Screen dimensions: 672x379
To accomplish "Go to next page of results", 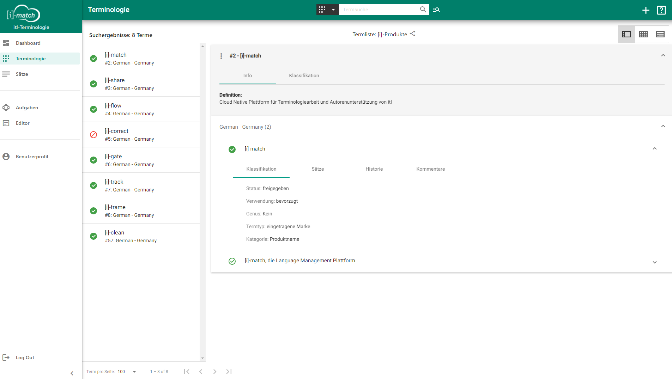I will coord(215,372).
